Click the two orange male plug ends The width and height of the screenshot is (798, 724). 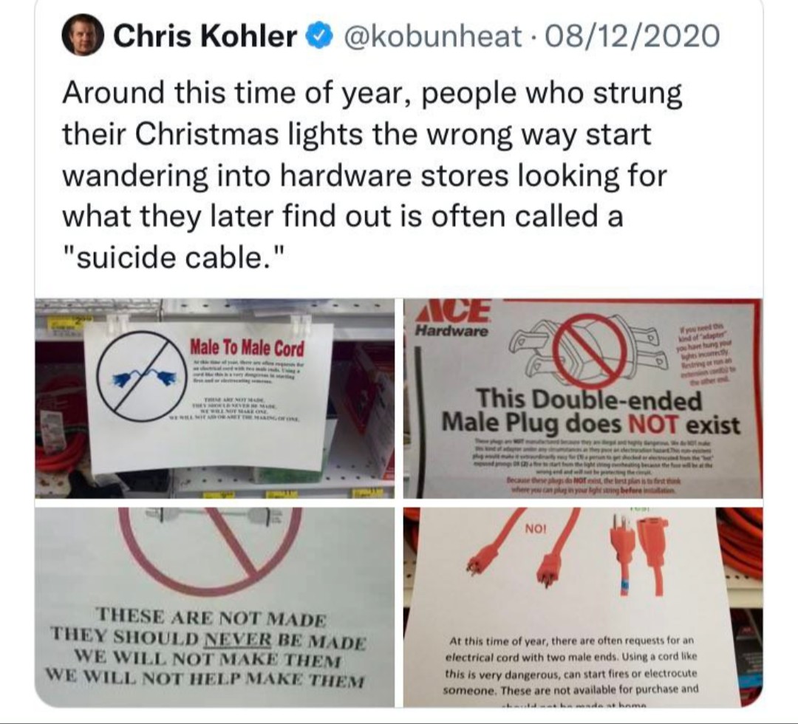coord(523,550)
